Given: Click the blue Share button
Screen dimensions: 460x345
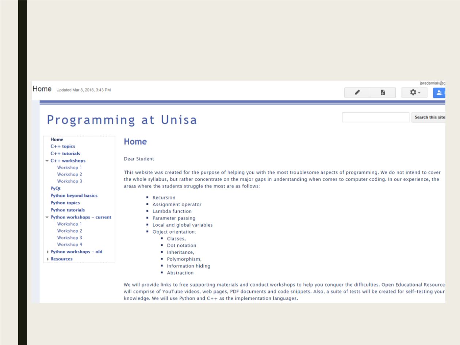Looking at the screenshot, I should (x=440, y=93).
